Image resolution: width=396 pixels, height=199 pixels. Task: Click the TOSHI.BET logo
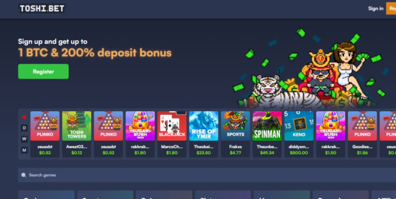(x=42, y=9)
